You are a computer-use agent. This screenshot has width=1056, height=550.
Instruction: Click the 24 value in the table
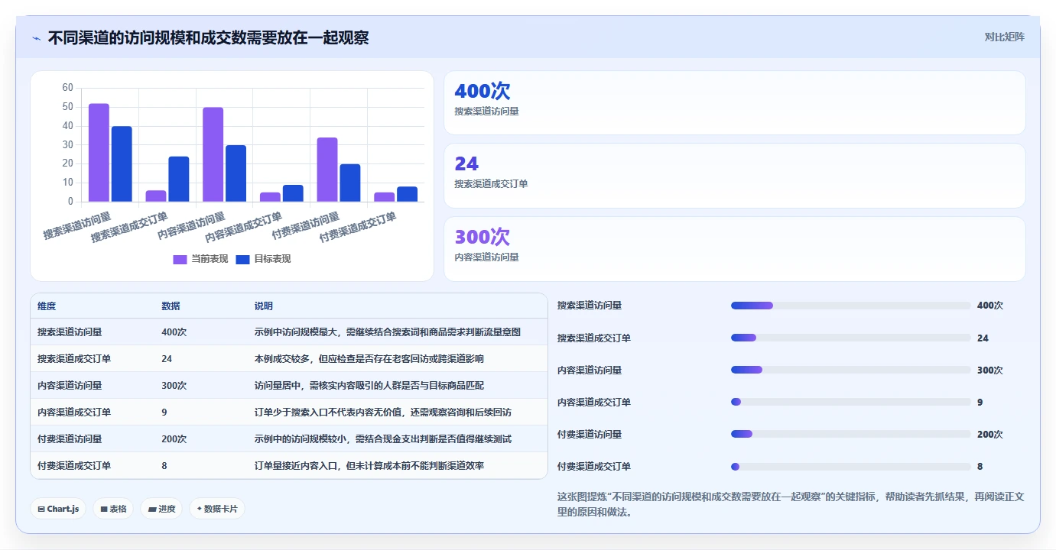pyautogui.click(x=167, y=359)
